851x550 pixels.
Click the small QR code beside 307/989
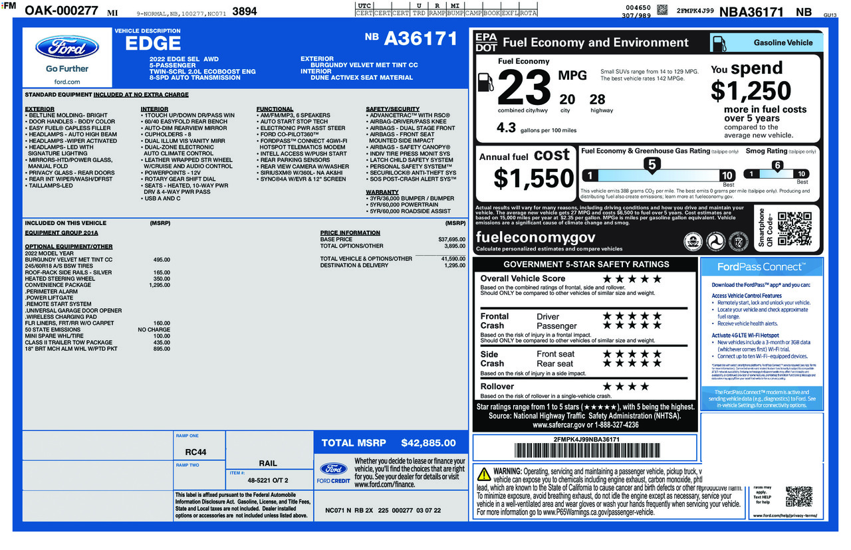662,10
